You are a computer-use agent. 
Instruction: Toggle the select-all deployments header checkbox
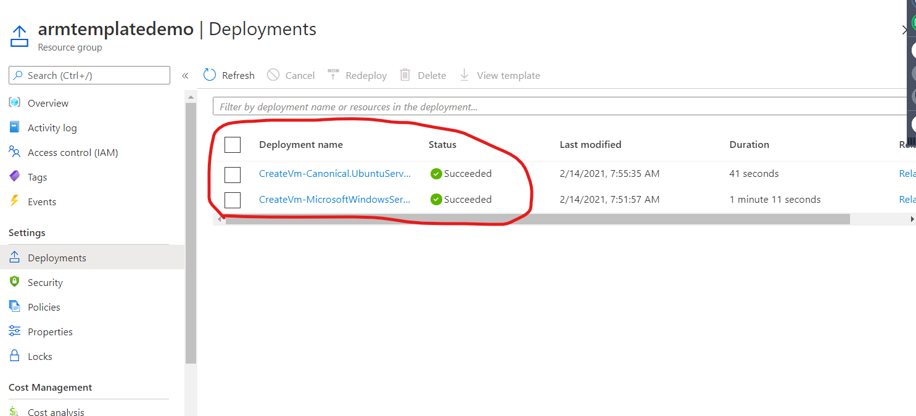coord(233,145)
